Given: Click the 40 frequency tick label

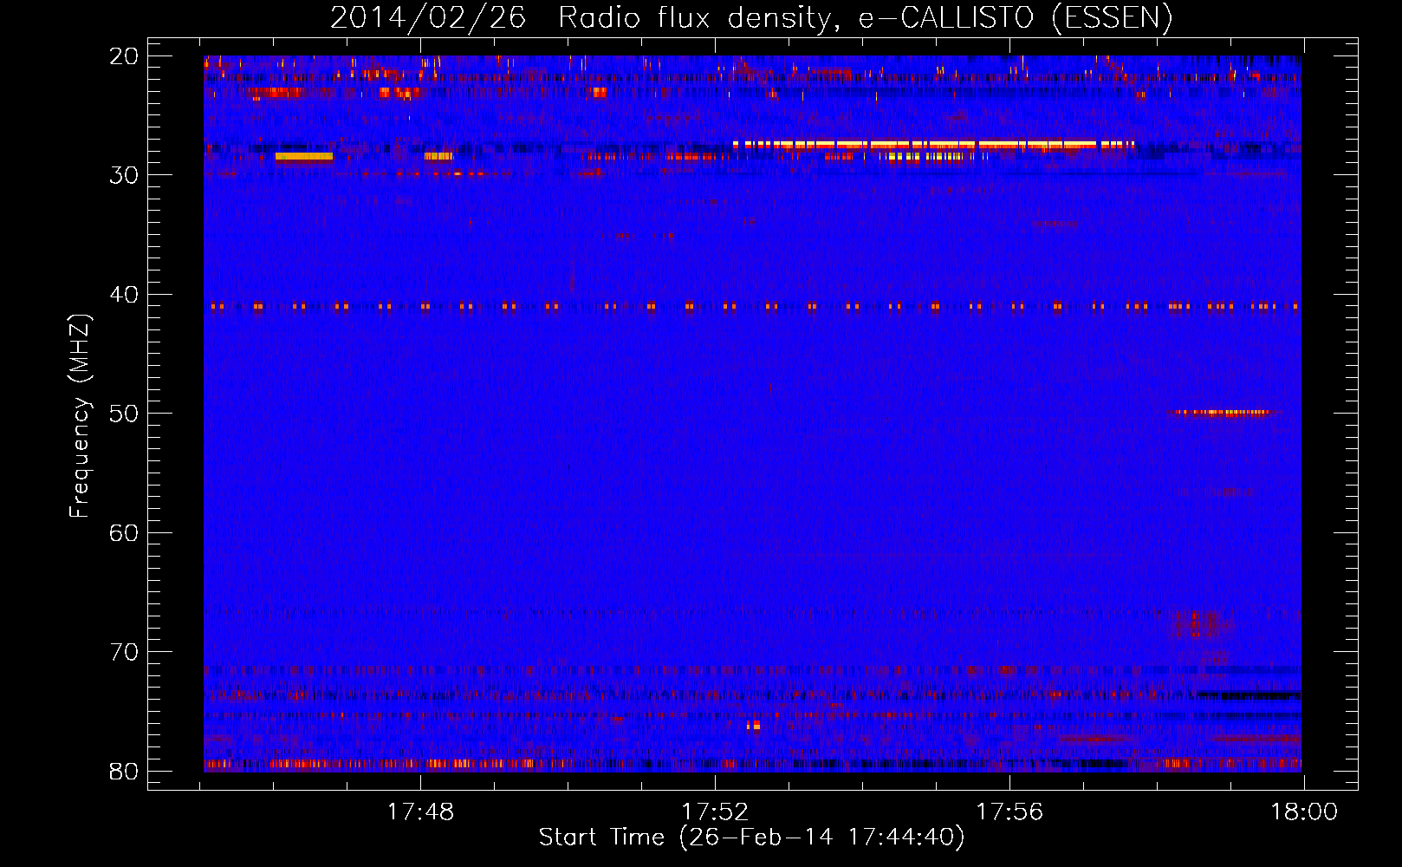Looking at the screenshot, I should point(124,295).
